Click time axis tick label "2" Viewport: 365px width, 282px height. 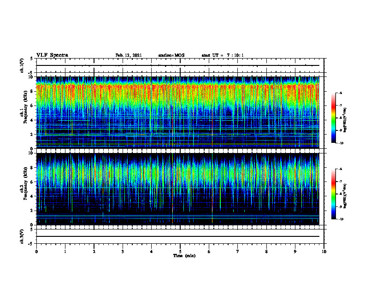[x=94, y=252]
